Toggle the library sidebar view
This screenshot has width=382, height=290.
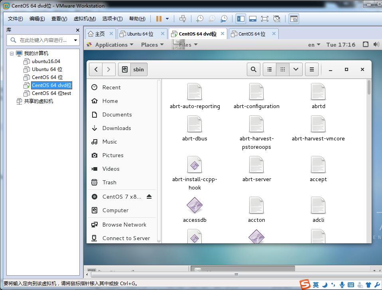(241, 18)
